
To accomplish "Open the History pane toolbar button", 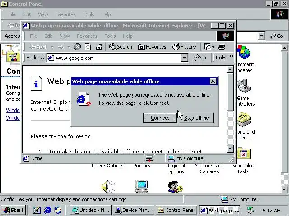I will 184,47.
